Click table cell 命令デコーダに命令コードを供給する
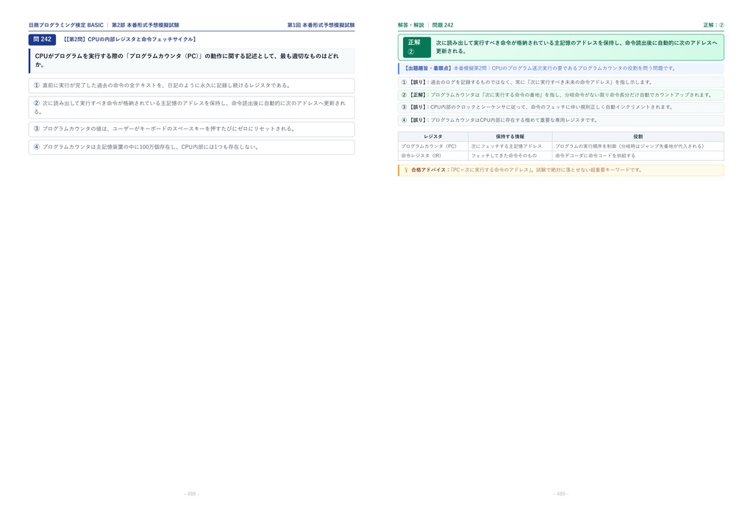Viewport: 753px width, 532px height. [x=638, y=156]
